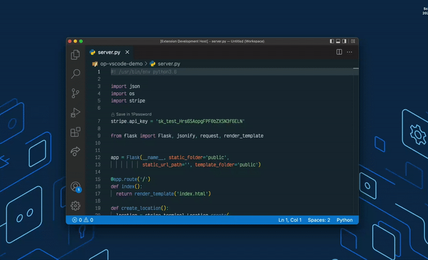Click the 'import json' line
This screenshot has height=260, width=428.
pos(125,86)
